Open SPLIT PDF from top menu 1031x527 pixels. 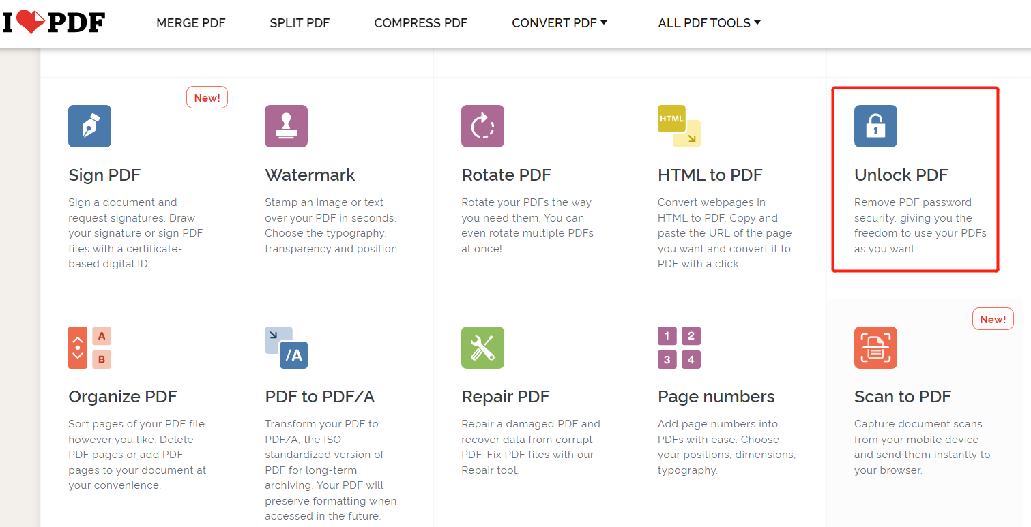click(300, 22)
